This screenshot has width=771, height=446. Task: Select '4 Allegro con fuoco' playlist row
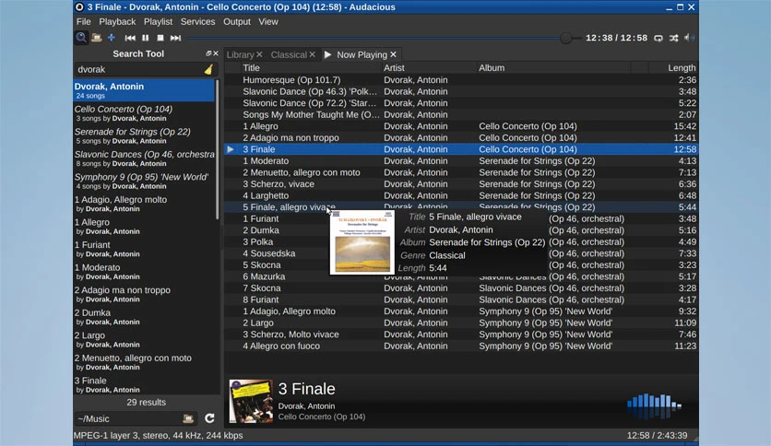pos(461,346)
